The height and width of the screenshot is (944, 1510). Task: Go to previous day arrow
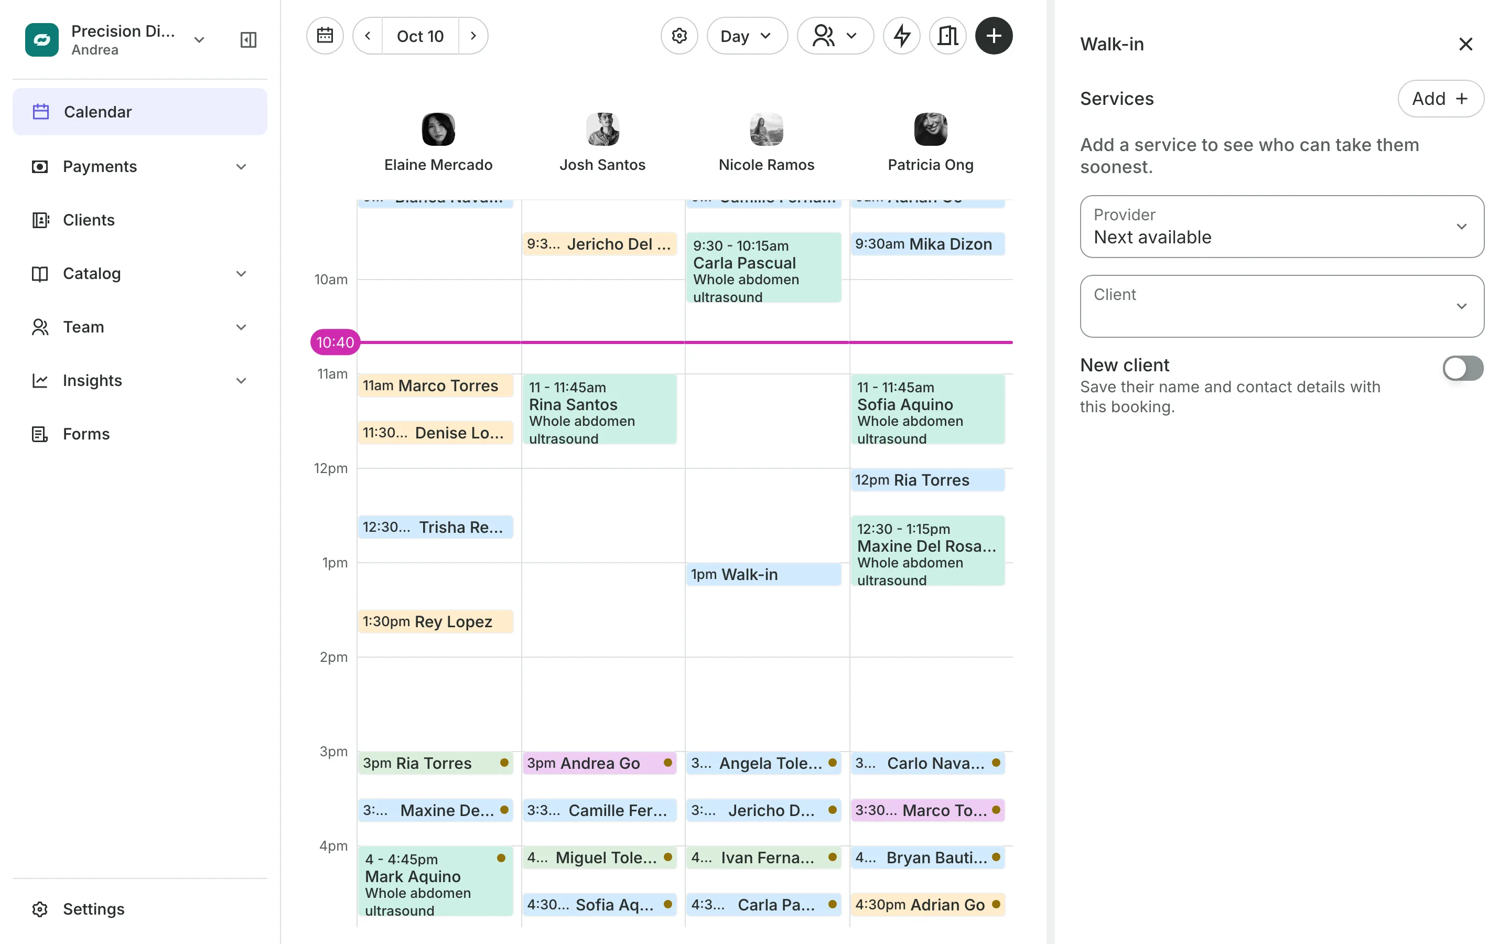(368, 36)
